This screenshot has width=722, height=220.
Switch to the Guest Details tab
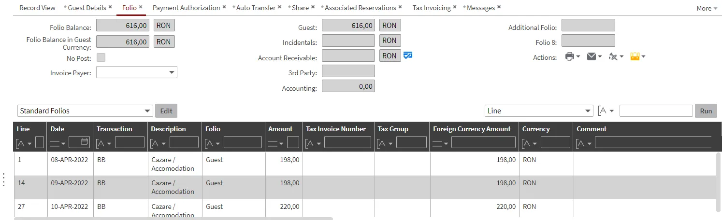87,8
